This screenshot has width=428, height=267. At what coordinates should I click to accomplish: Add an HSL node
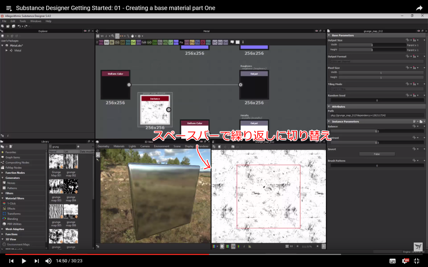[165, 43]
